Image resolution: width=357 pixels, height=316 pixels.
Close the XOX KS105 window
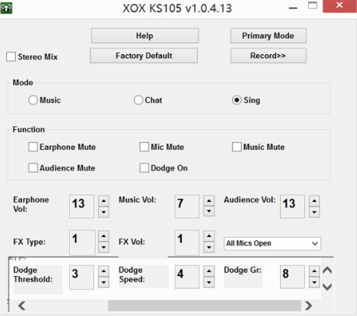[x=340, y=6]
